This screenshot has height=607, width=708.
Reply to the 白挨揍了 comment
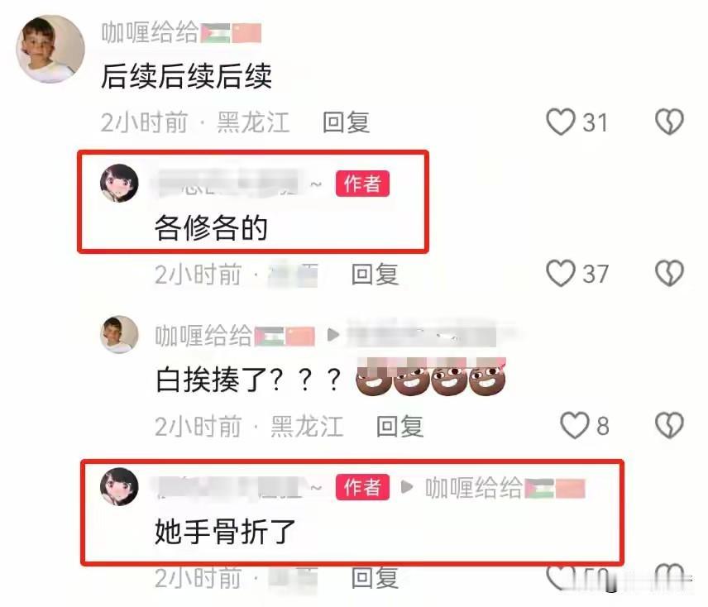click(400, 426)
